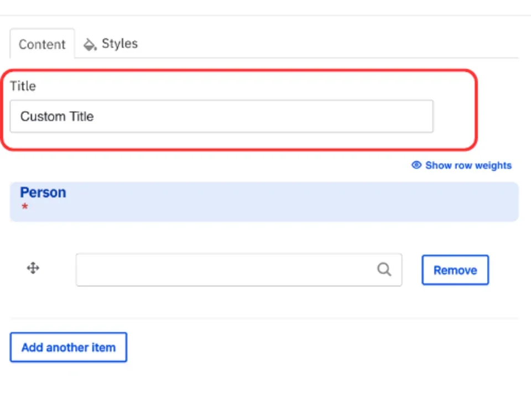The image size is (531, 398).
Task: Place cursor after the words Custom Title
Action: [x=95, y=117]
